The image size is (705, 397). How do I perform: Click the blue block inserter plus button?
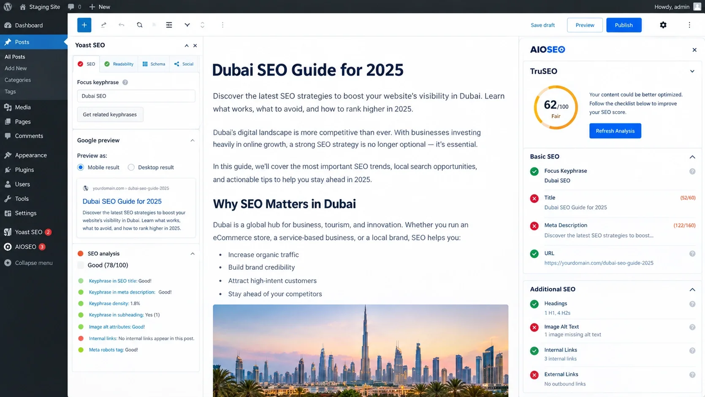pos(84,25)
